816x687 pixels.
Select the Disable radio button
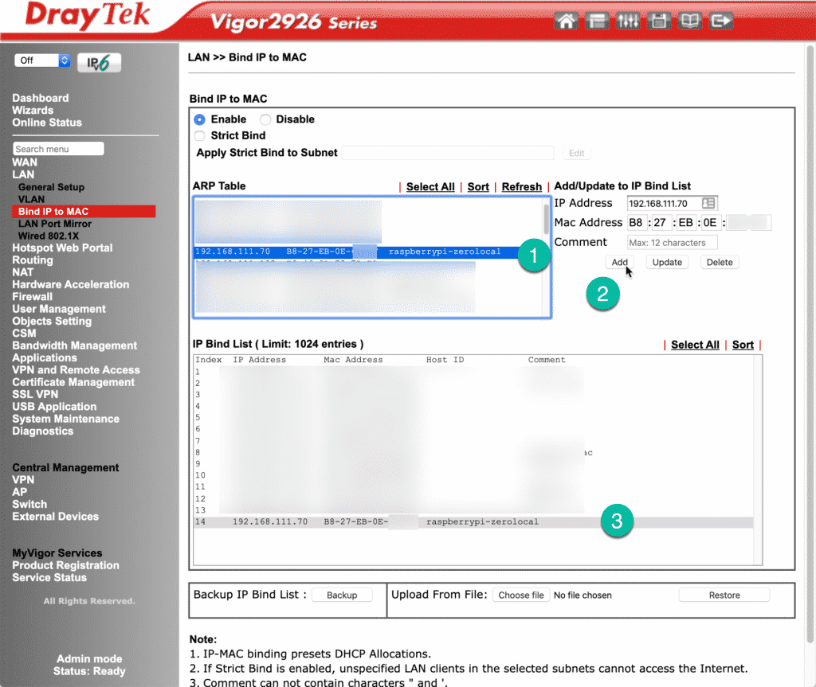[265, 119]
